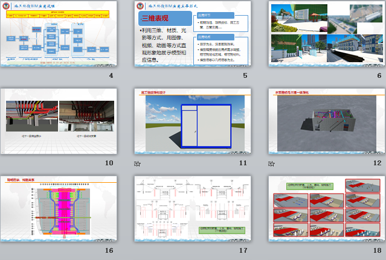Screen dimensions: 386x260
Task: Select slide 17 section drawings thumbnail
Action: 192,209
